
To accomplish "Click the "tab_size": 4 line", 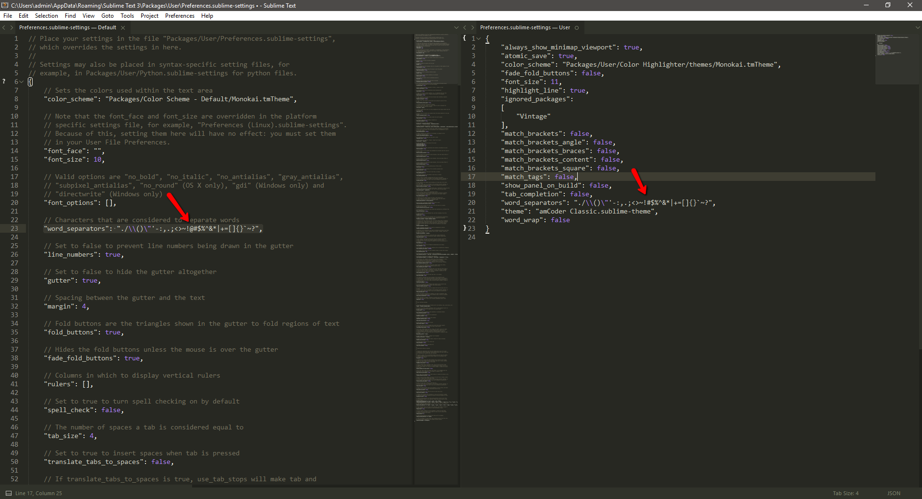I will [x=70, y=436].
